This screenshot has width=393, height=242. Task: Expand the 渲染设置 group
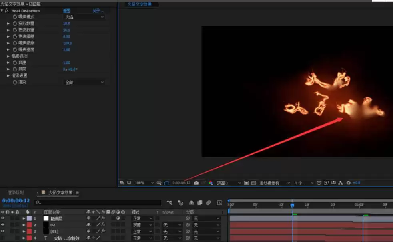[8, 75]
